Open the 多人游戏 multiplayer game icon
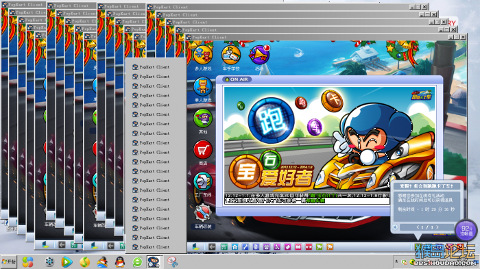This screenshot has height=269, width=480. pos(203,55)
